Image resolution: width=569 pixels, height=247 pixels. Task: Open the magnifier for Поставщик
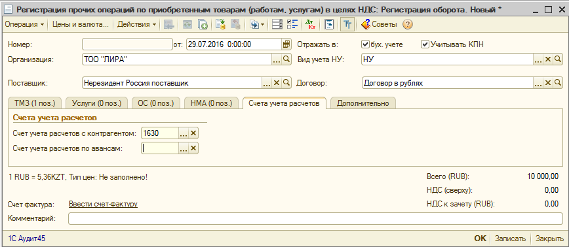(286, 83)
